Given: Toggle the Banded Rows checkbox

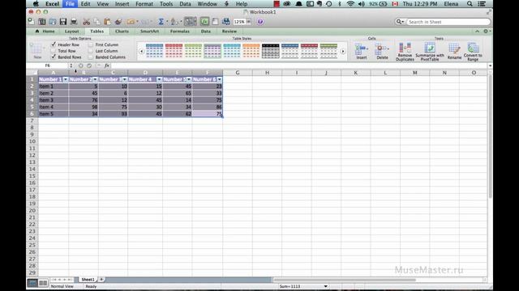Looking at the screenshot, I should point(54,57).
